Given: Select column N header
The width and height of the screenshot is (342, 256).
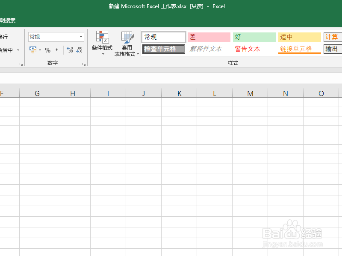Looking at the screenshot, I should click(x=286, y=93).
